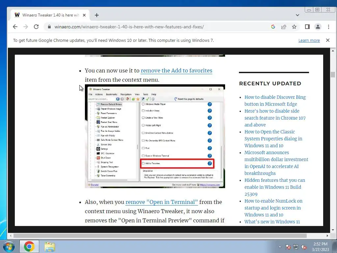Reload the current page
The width and height of the screenshot is (337, 253).
36,27
